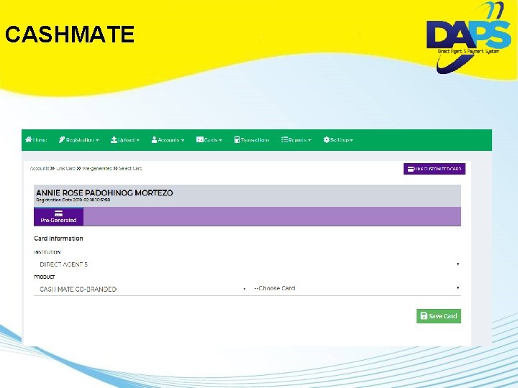Click the Cards icon in navbar
Image resolution: width=518 pixels, height=388 pixels.
[199, 139]
